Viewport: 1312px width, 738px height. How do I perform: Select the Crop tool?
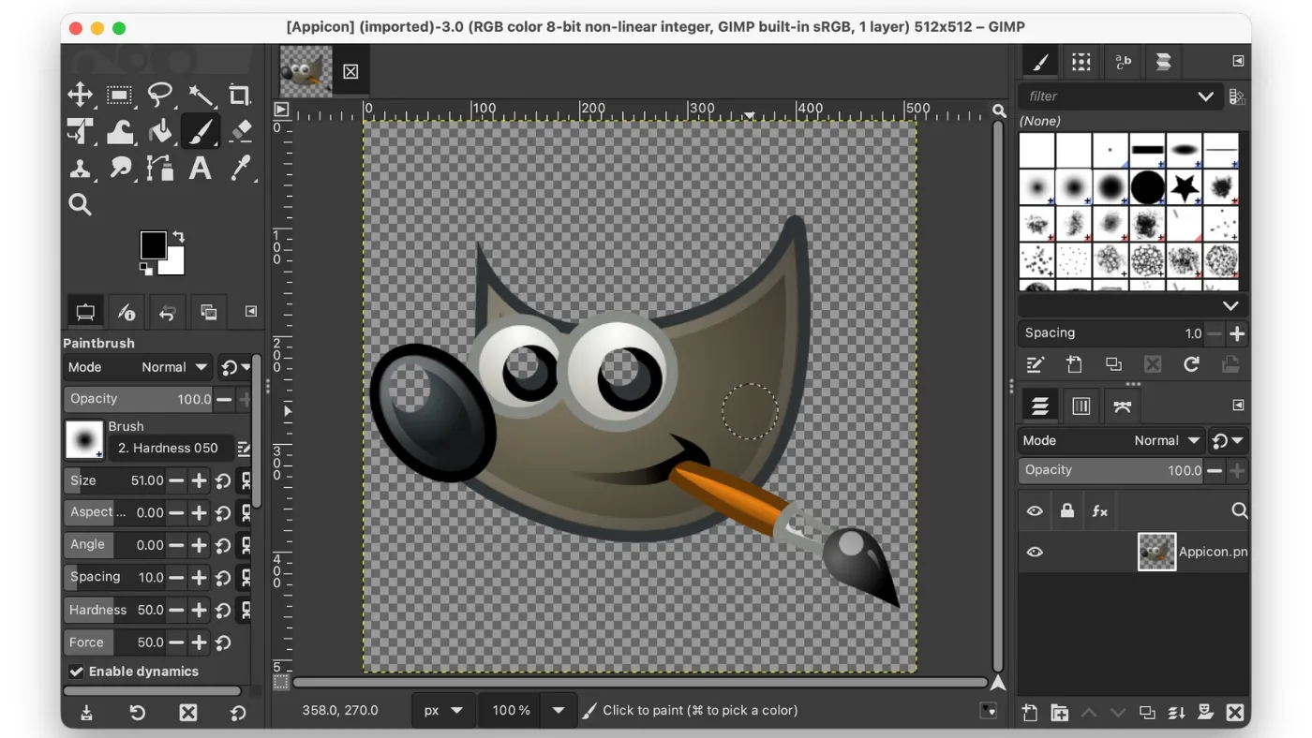(x=240, y=95)
